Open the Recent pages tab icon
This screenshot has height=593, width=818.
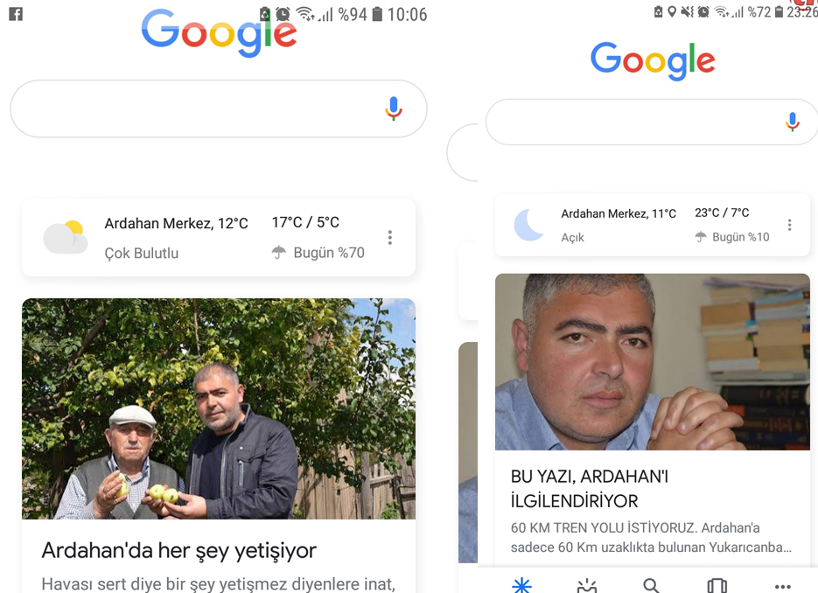tap(717, 585)
